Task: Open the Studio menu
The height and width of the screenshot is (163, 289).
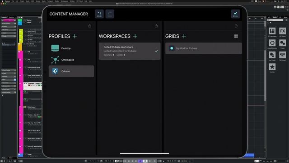Action: pyautogui.click(x=57, y=1)
